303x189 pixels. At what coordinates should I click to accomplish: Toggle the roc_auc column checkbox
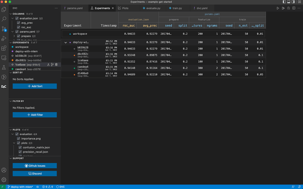19,27
